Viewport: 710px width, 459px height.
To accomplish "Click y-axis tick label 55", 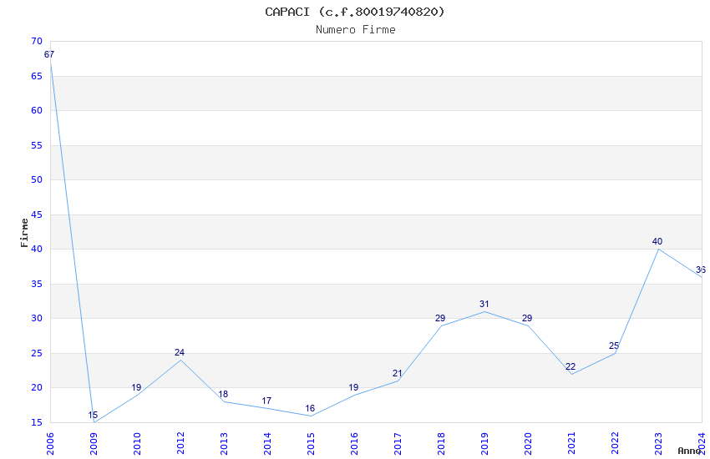I will (37, 145).
